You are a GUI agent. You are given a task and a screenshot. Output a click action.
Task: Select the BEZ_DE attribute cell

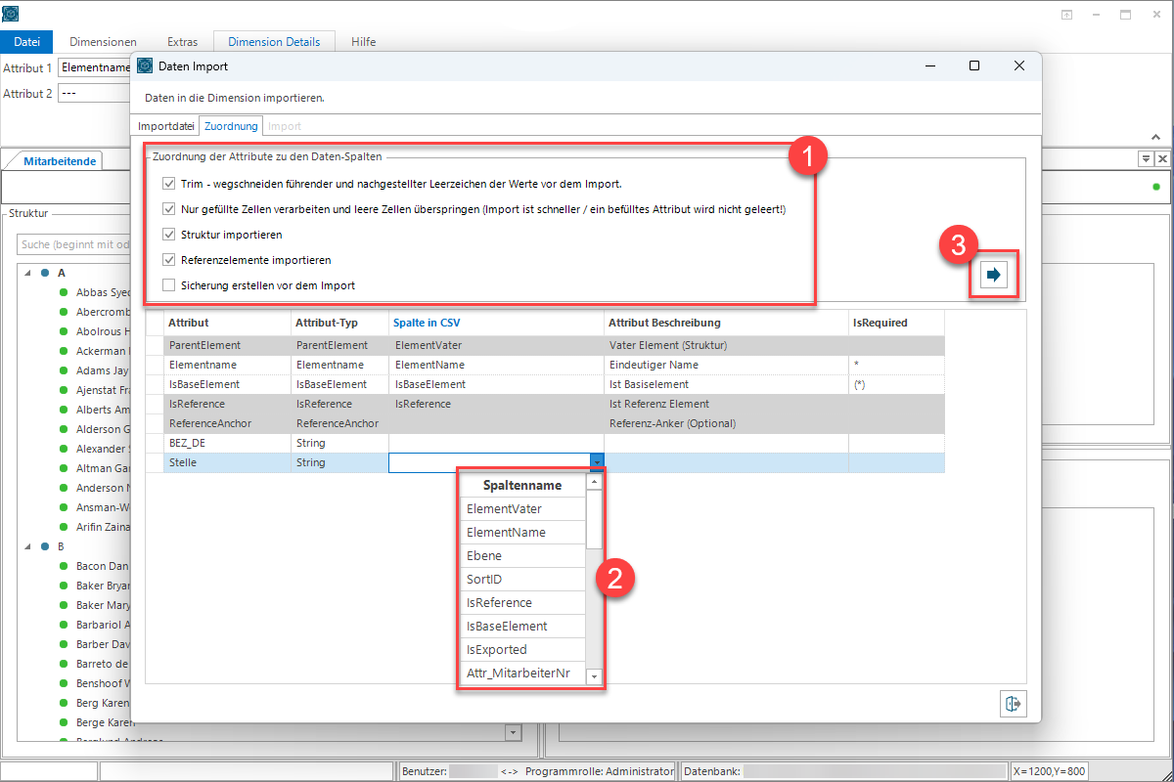tap(227, 444)
